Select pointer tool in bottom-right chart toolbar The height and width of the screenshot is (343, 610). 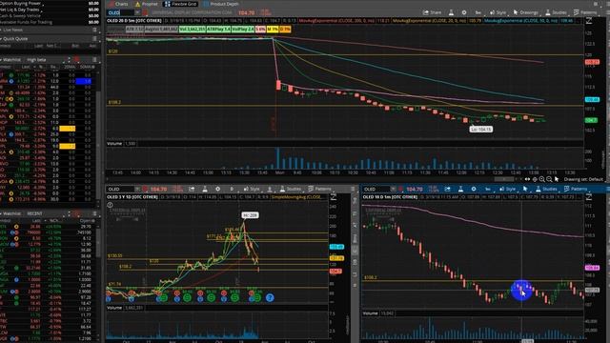525,189
